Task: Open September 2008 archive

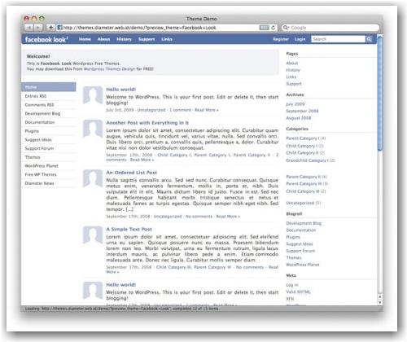Action: coord(302,111)
